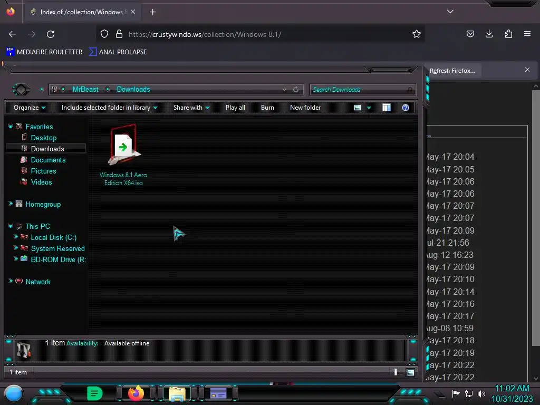The width and height of the screenshot is (540, 405).
Task: Reload the page in Firefox
Action: click(51, 34)
